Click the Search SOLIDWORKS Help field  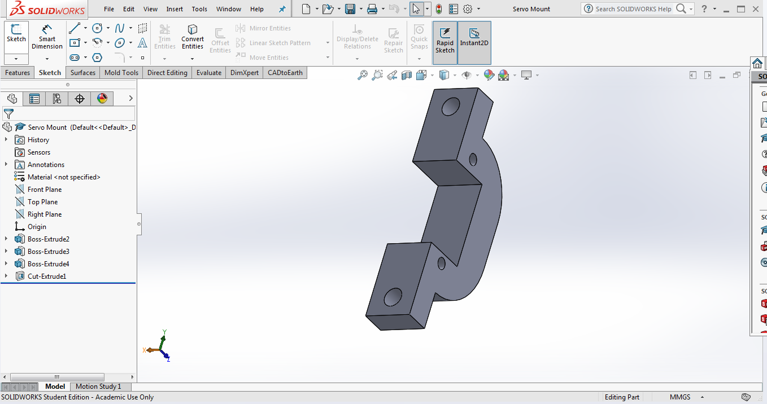tap(633, 9)
